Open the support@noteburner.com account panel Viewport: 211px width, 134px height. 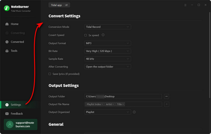20,124
